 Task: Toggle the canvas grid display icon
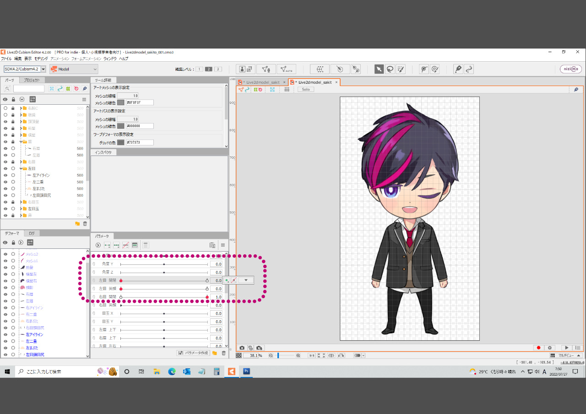(287, 89)
